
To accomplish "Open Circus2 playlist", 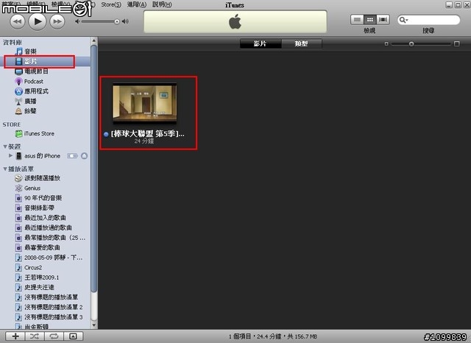I will (x=29, y=267).
